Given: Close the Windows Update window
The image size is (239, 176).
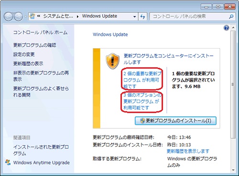Looking at the screenshot, I should tap(229, 7).
